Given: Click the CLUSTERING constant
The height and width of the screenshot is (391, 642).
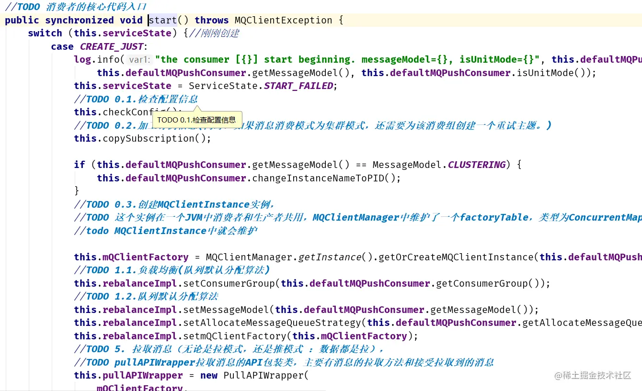Looking at the screenshot, I should point(477,165).
